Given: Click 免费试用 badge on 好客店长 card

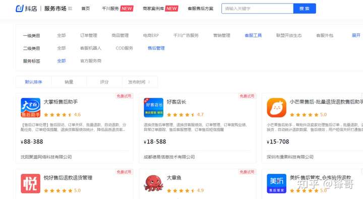Looking at the screenshot, I should click(x=247, y=96).
